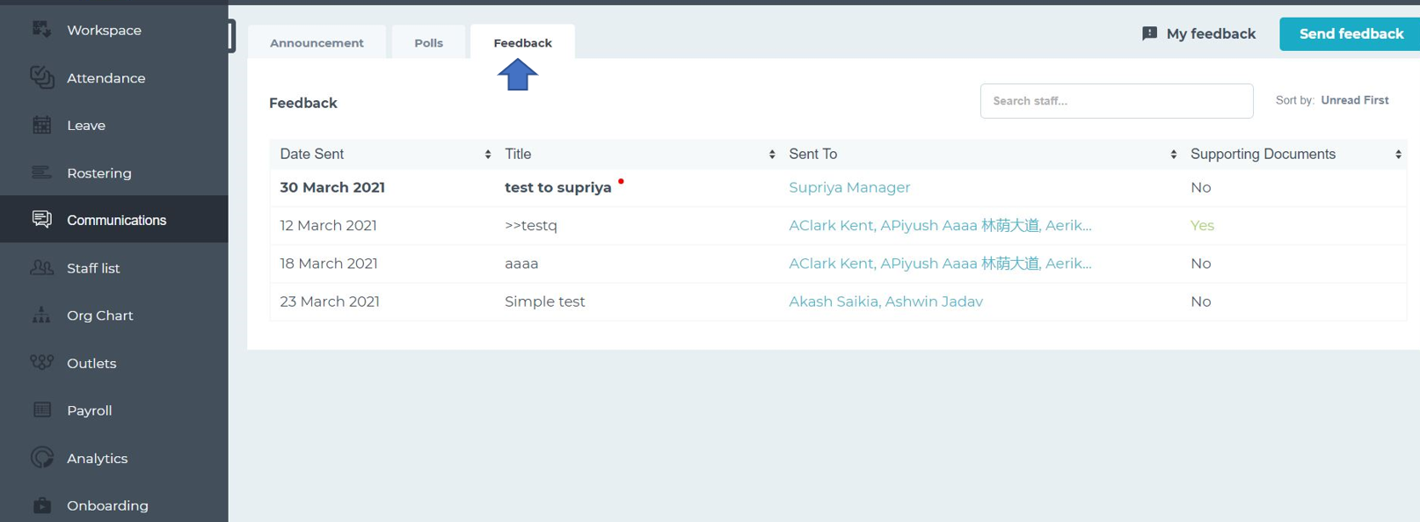Screen dimensions: 1420x522
Task: Select the Leave calendar icon
Action: 41,125
